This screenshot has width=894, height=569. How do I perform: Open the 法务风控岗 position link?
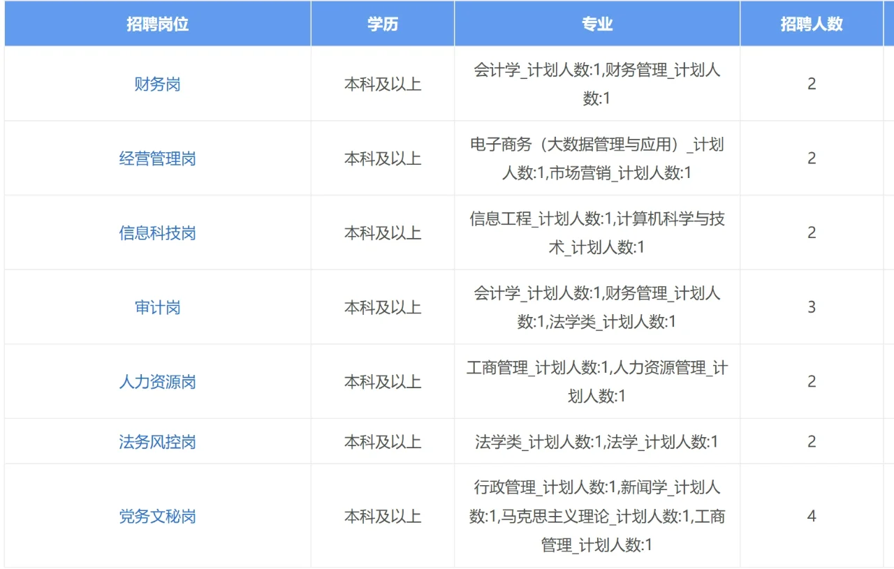click(x=158, y=442)
